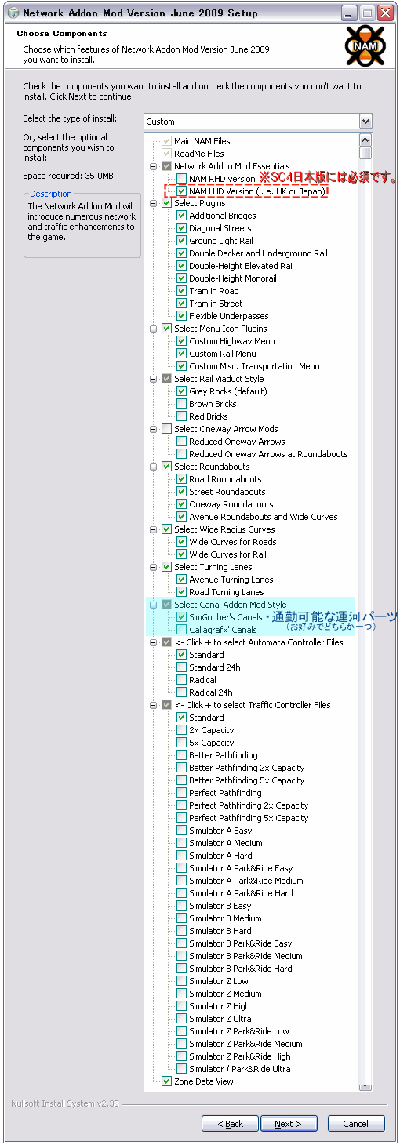Toggle Flexible Underpasses checkbox

coord(182,316)
